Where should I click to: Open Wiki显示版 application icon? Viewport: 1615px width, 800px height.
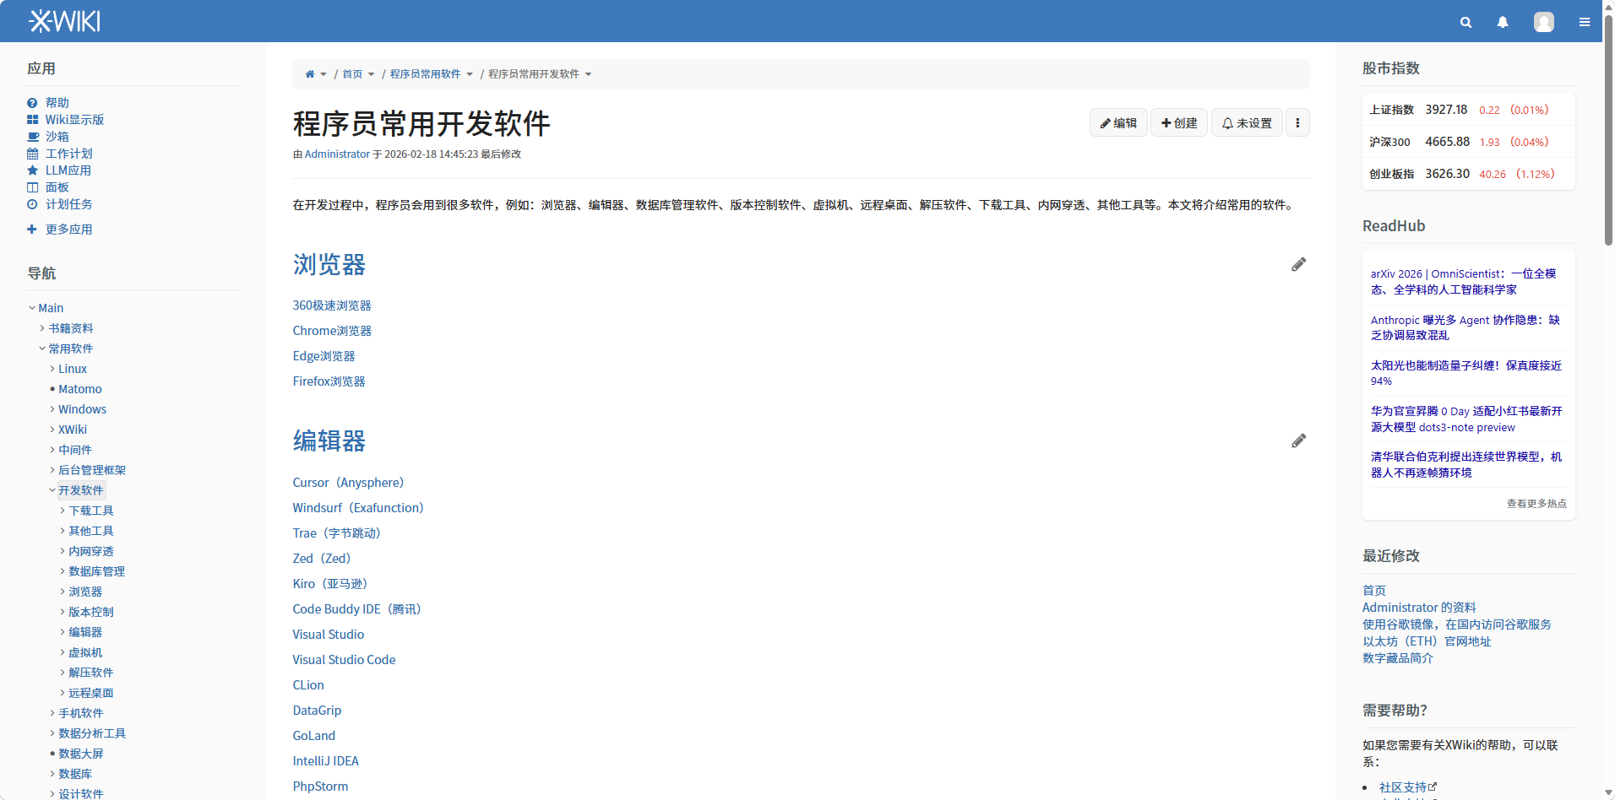click(x=32, y=120)
